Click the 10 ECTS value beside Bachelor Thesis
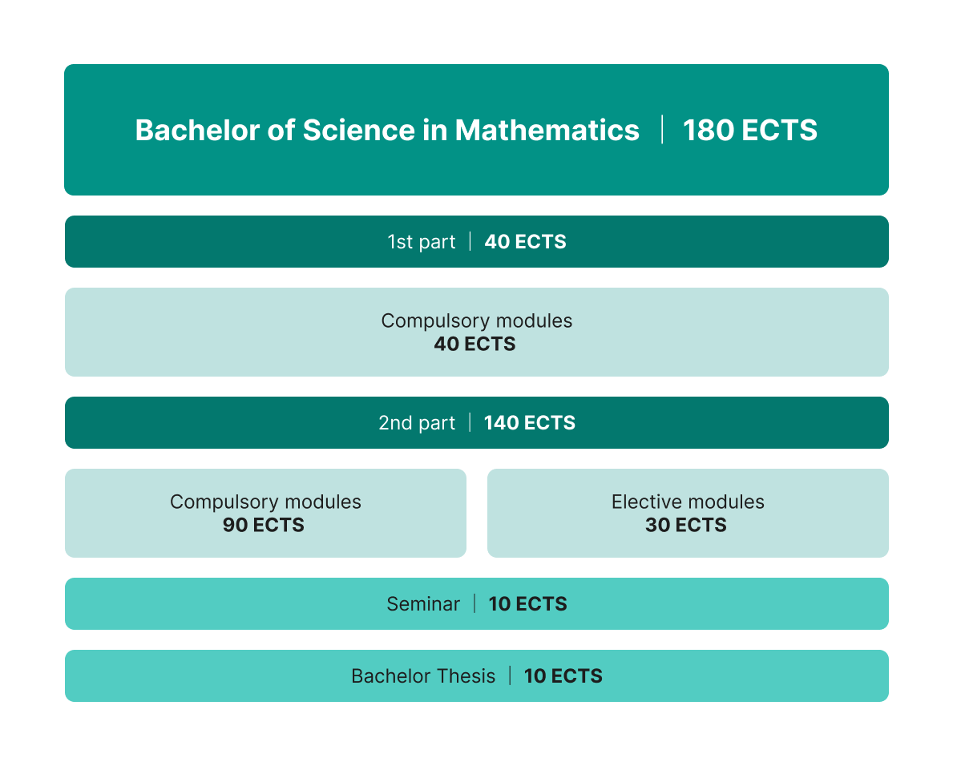The width and height of the screenshot is (953, 766). (x=563, y=676)
